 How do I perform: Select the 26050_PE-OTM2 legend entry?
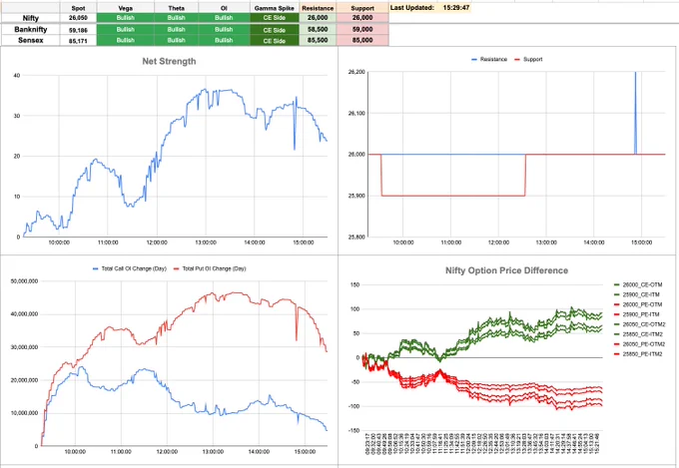click(x=640, y=344)
